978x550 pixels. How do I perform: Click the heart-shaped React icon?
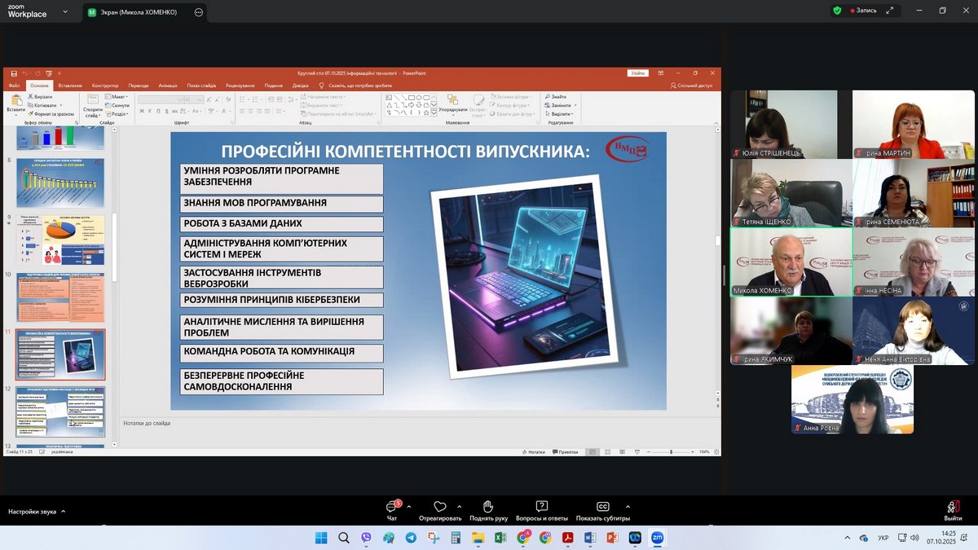[440, 507]
